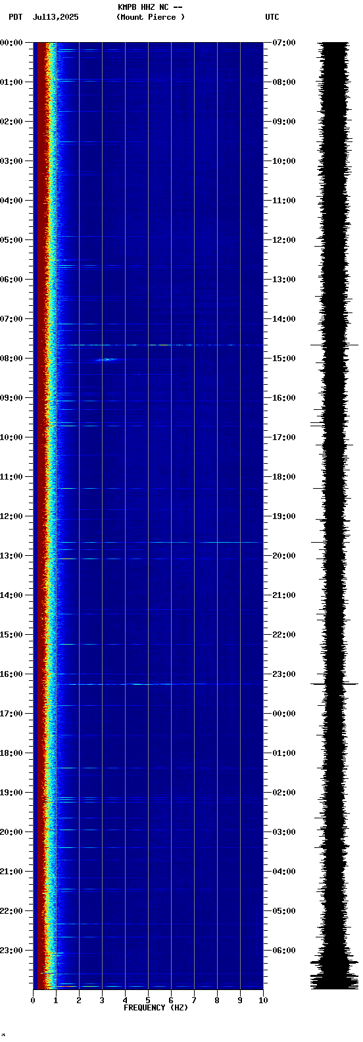Click the 0 Hz frequency tick
This screenshot has height=1042, width=363.
point(33,1001)
